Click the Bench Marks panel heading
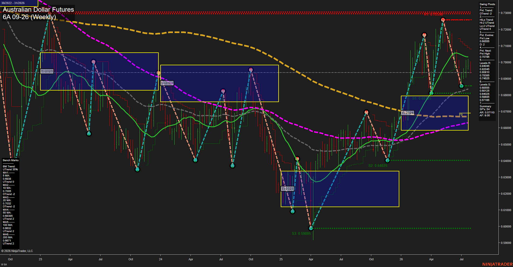 pyautogui.click(x=11, y=160)
